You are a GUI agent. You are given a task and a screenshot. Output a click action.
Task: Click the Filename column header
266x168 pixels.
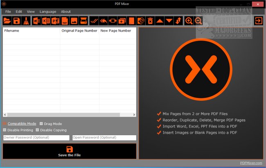32,31
